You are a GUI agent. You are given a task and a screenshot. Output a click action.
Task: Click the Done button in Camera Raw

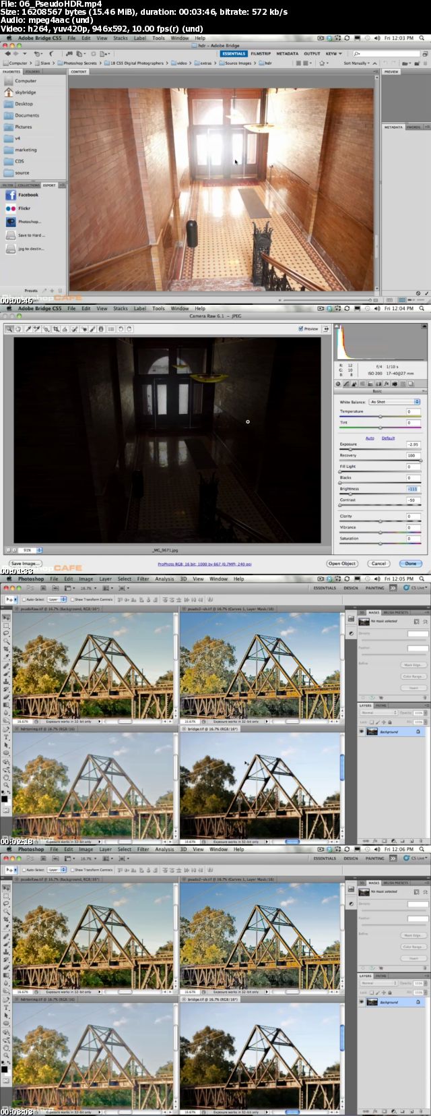point(411,564)
